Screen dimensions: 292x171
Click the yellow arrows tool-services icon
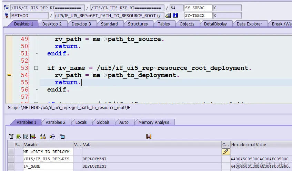click(52, 137)
